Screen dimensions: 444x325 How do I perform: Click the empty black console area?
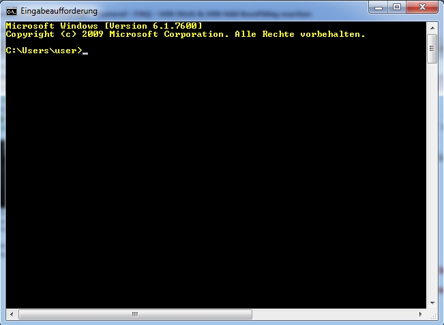[216, 182]
